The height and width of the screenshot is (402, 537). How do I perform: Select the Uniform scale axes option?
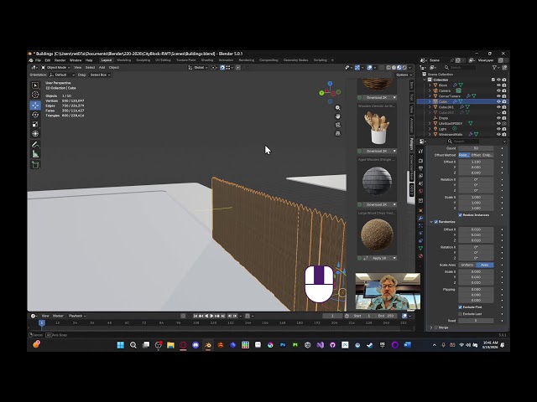tap(467, 265)
